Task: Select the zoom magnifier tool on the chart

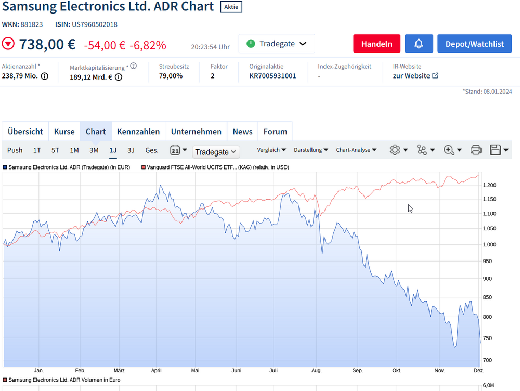Action: pyautogui.click(x=449, y=149)
